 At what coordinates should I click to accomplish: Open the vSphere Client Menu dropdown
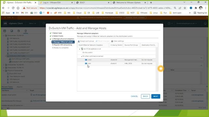33,23
